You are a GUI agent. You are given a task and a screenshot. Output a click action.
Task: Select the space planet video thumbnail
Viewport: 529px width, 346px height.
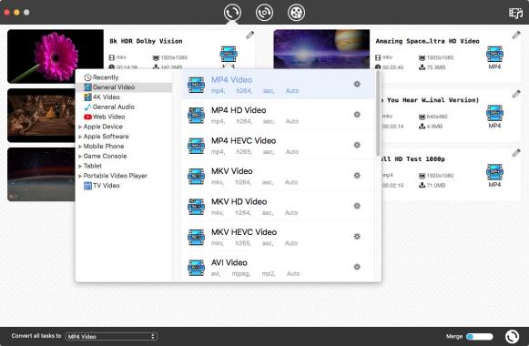click(321, 49)
